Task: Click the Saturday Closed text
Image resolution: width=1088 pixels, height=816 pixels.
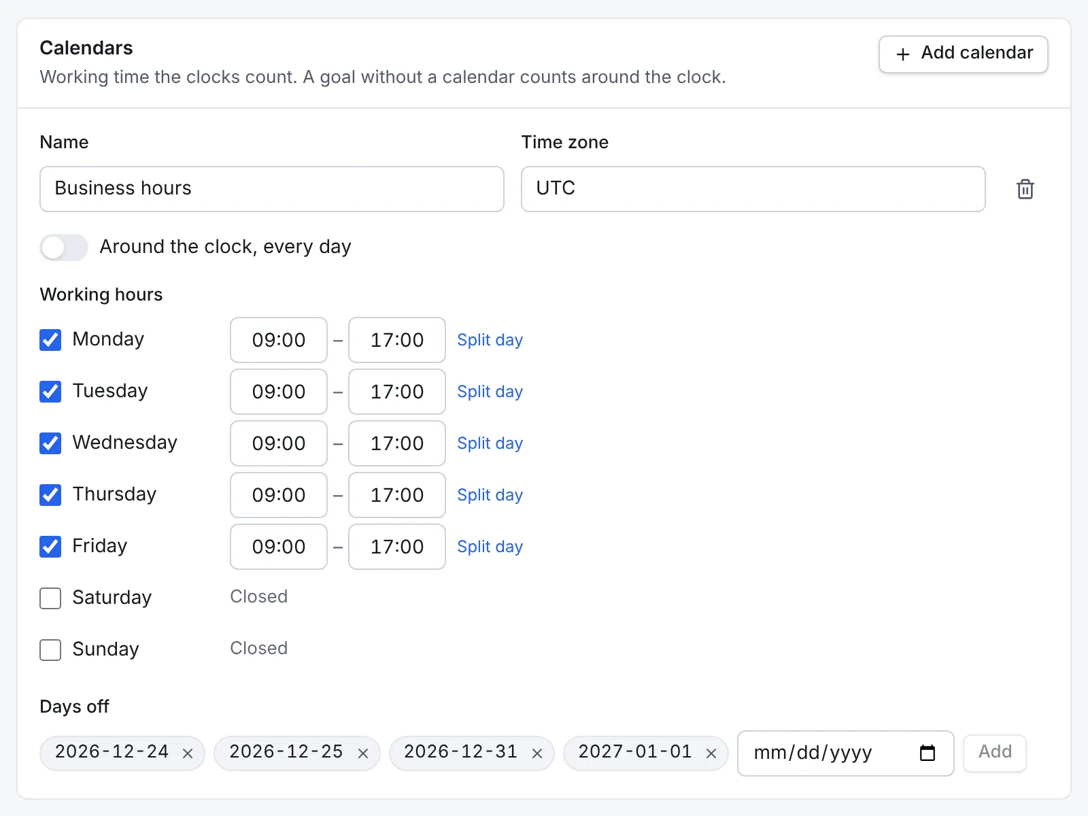Action: point(259,596)
